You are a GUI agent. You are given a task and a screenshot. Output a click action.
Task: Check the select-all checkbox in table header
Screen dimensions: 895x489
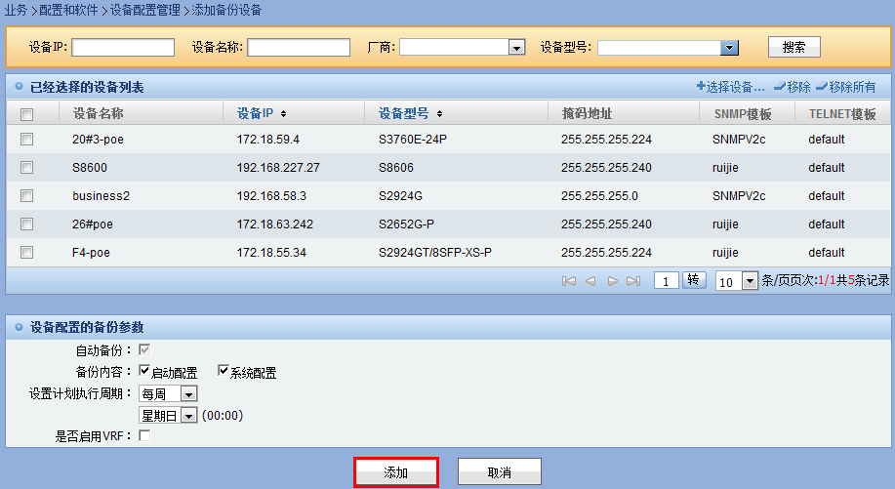point(27,114)
